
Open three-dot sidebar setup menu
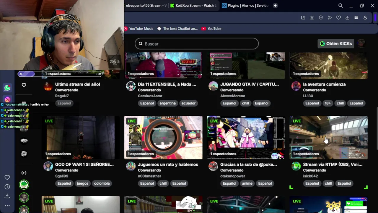(x=7, y=206)
